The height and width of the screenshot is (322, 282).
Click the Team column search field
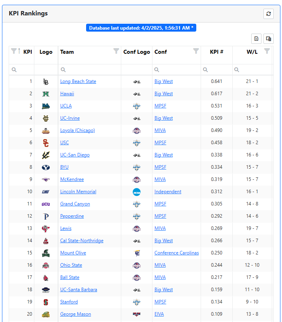[90, 70]
